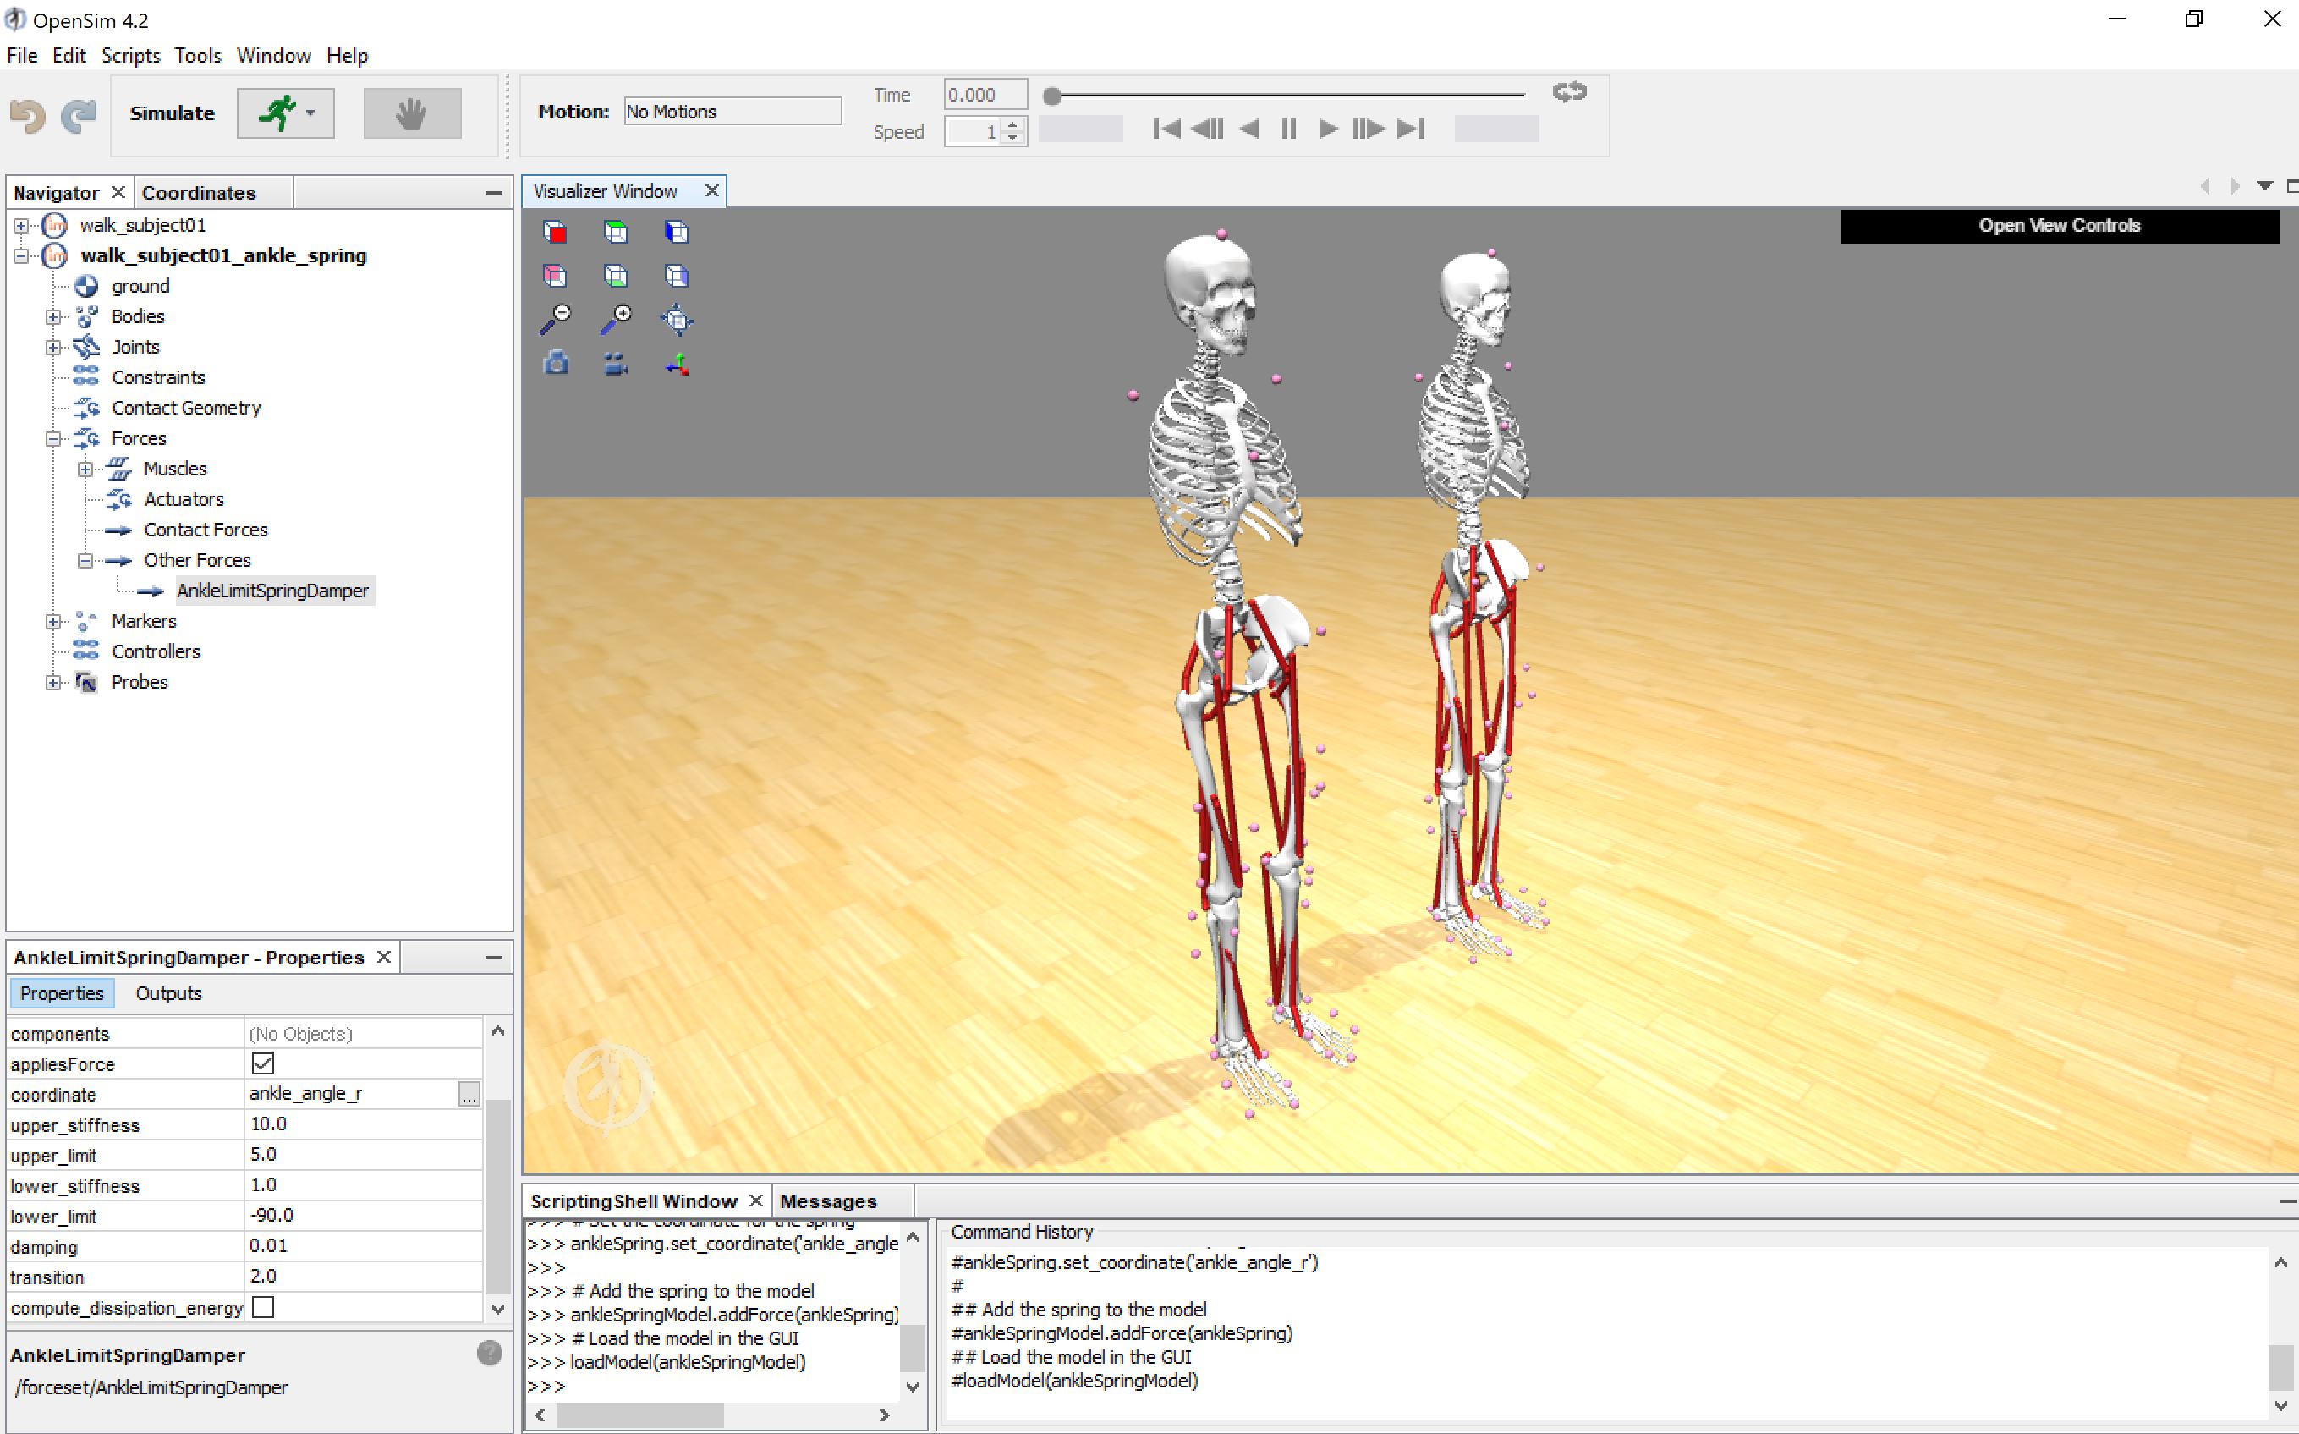Viewport: 2299px width, 1434px height.
Task: Toggle the appliesForce checkbox
Action: pos(264,1063)
